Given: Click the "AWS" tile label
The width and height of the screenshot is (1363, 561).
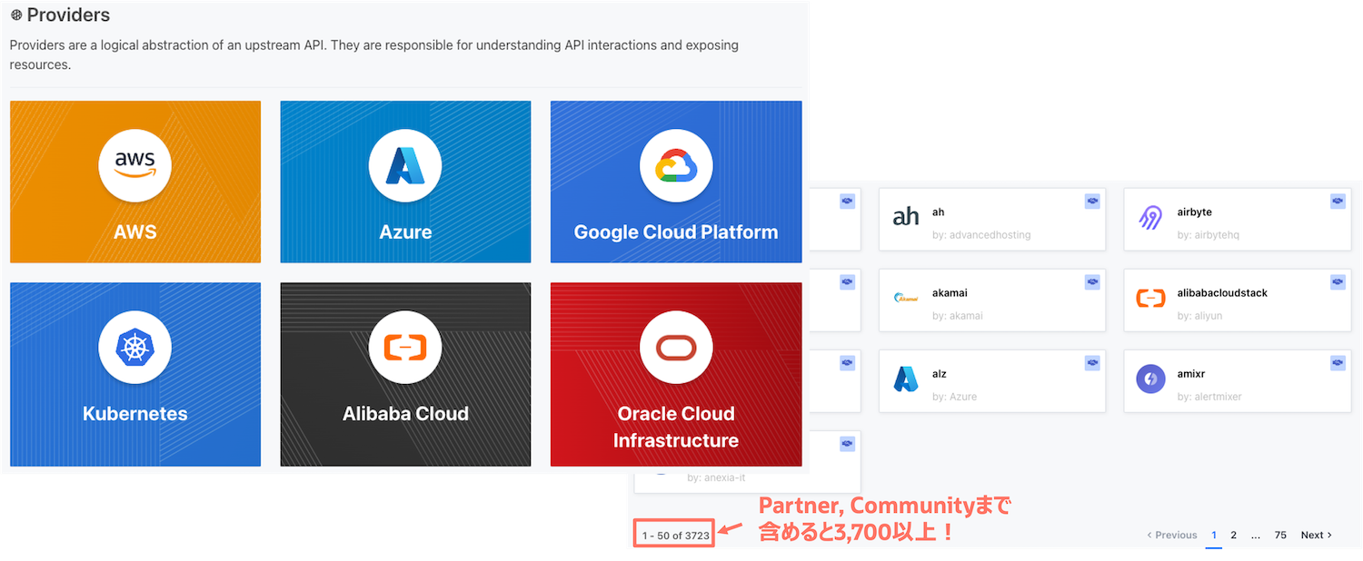Looking at the screenshot, I should pos(134,231).
